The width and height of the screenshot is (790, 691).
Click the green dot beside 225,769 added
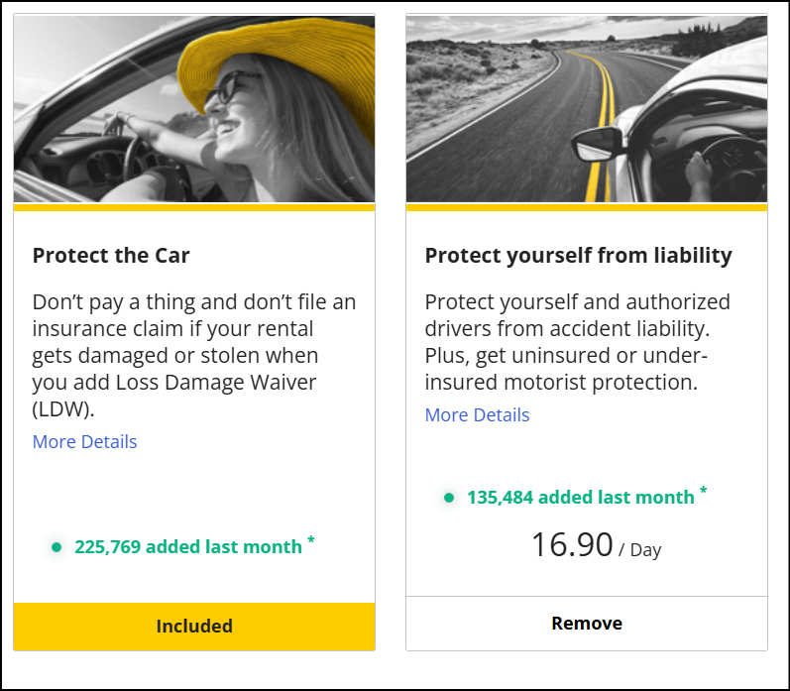(56, 547)
